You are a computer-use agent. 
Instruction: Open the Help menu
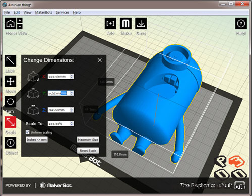(77, 12)
